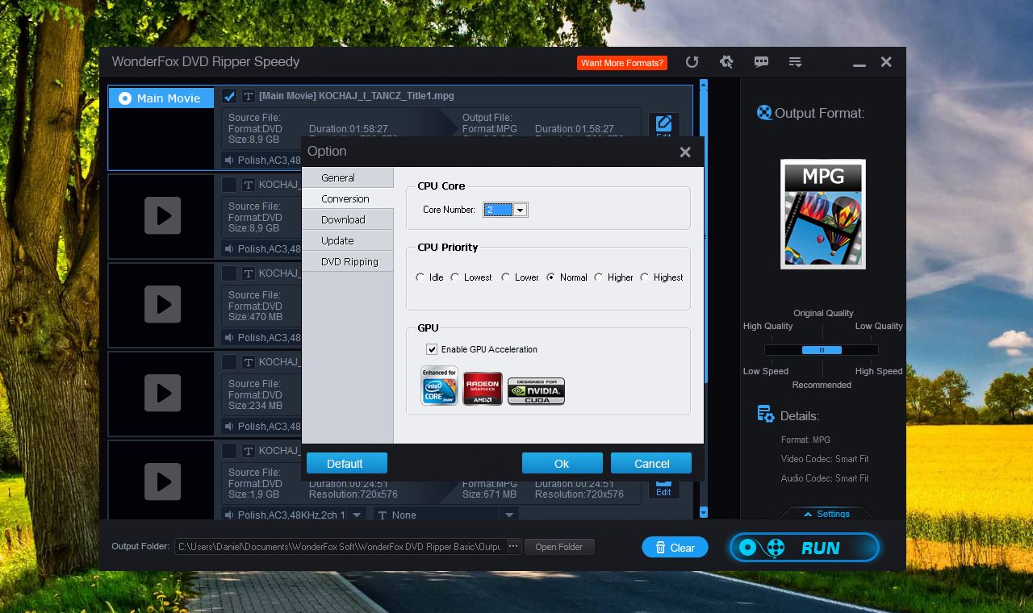This screenshot has width=1033, height=613.
Task: Select Higher CPU priority
Action: pos(598,277)
